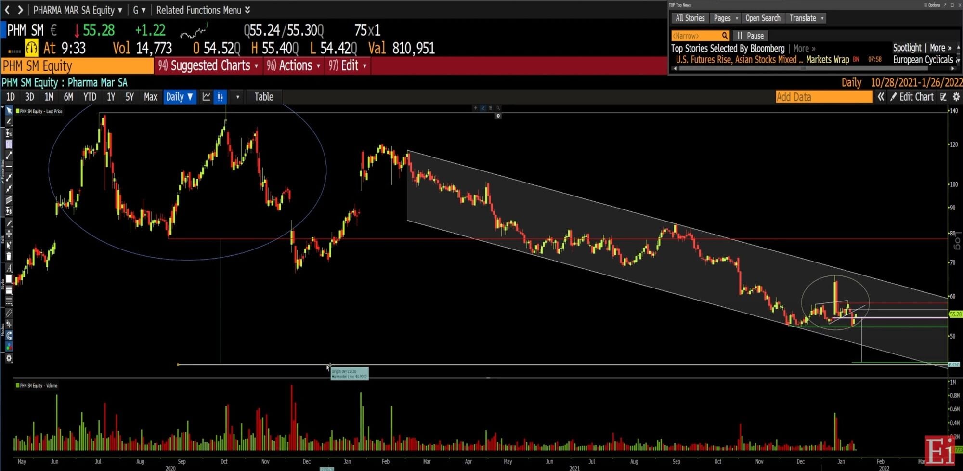Open the PHARMA MAR SA Equity dropdown
This screenshot has width=963, height=471.
coord(78,10)
